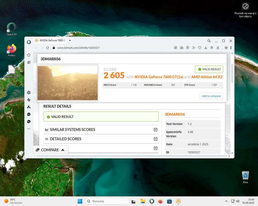Open AMD Athlon 64 X2 link
The width and height of the screenshot is (258, 206).
coord(207,77)
